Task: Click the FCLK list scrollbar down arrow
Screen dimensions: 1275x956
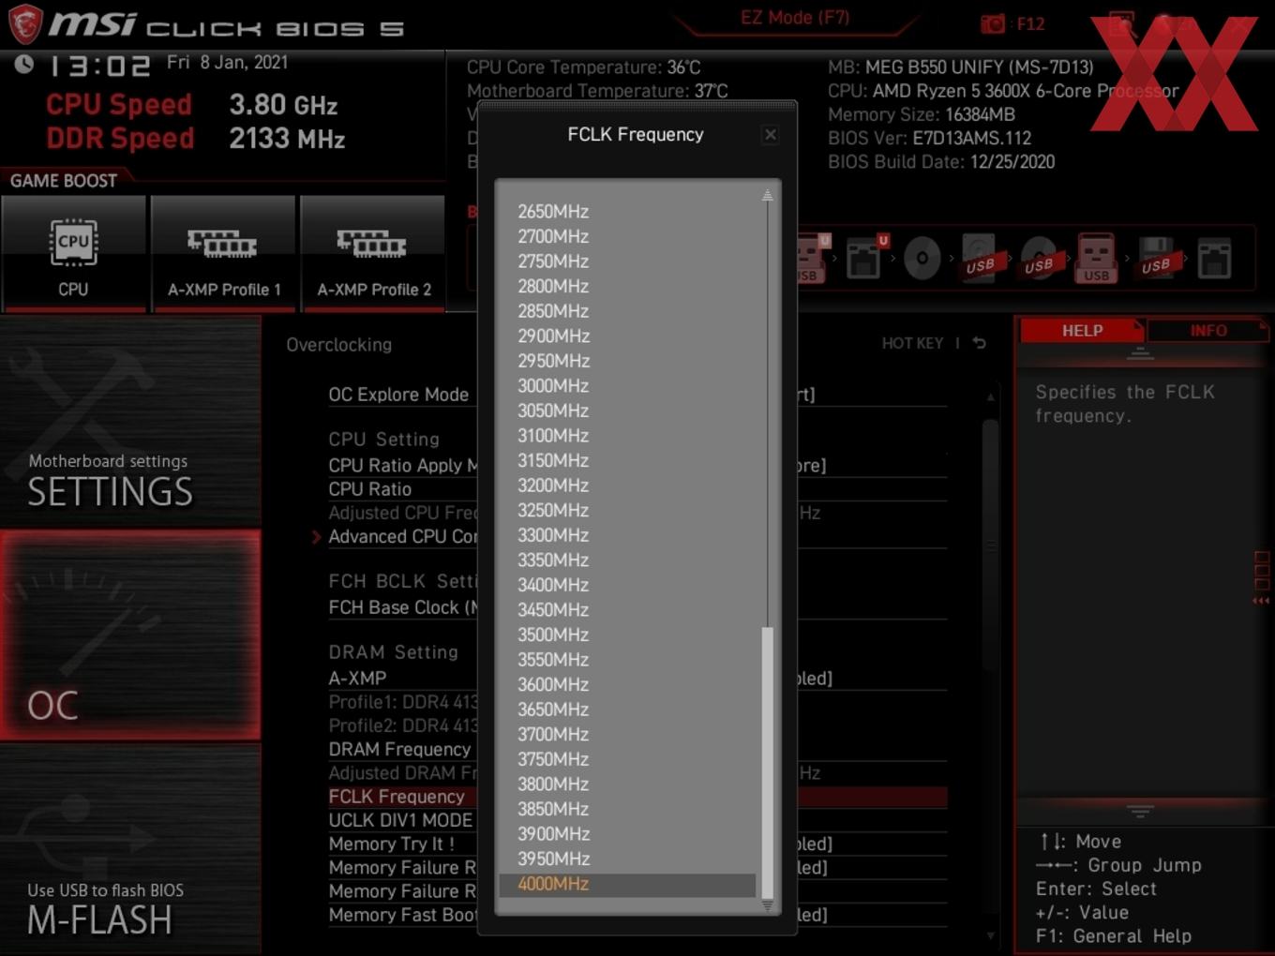Action: (x=767, y=905)
